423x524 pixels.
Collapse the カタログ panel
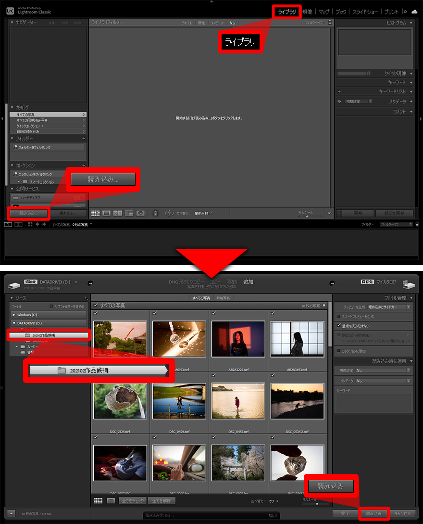(12, 107)
